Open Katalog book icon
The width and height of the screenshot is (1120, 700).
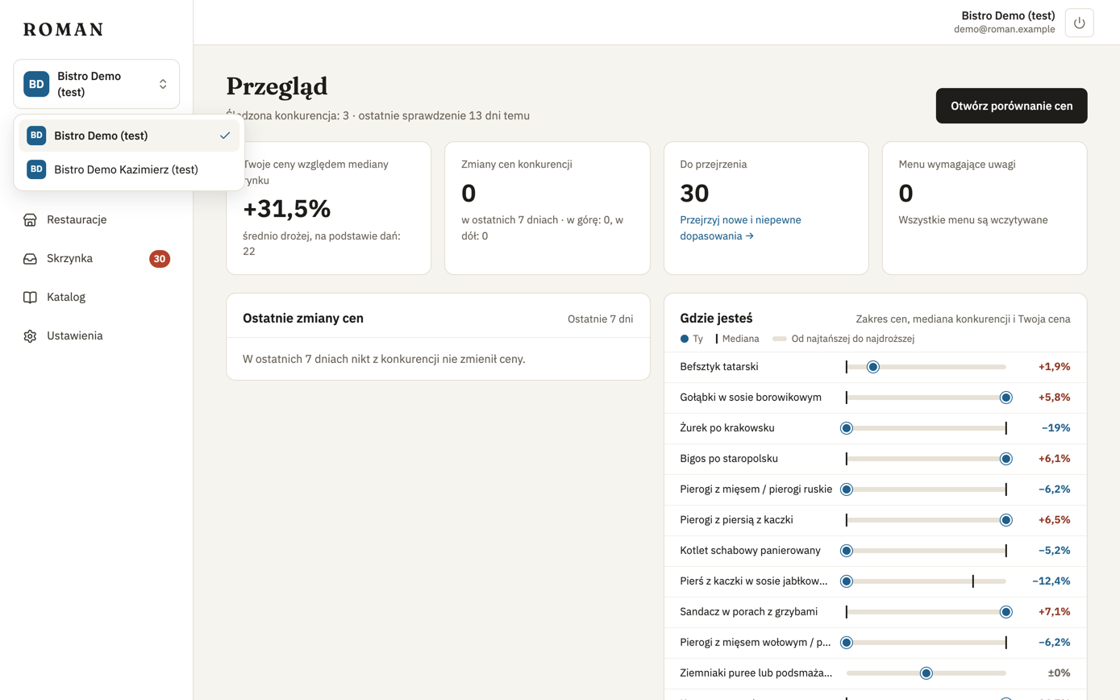(30, 297)
